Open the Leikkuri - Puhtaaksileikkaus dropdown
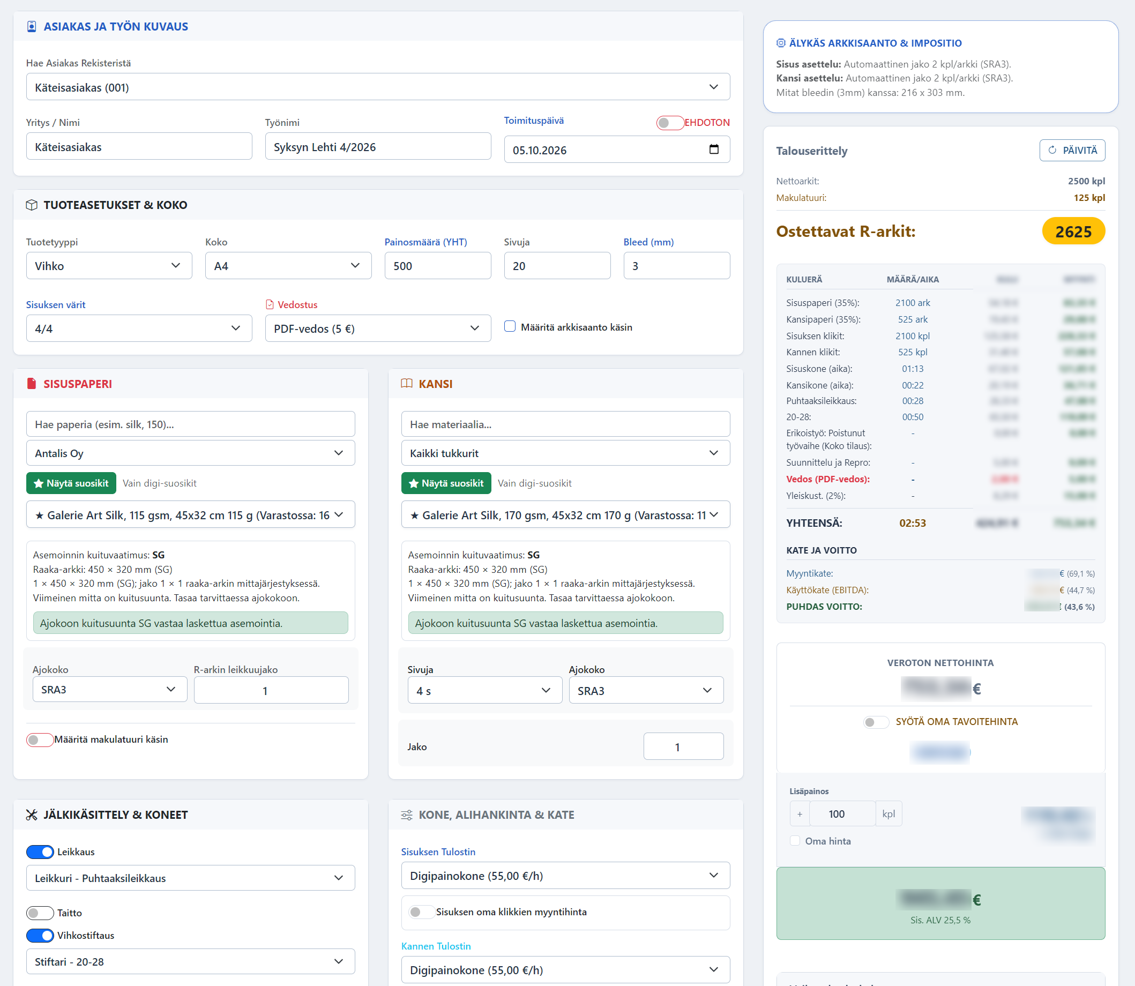This screenshot has height=986, width=1135. [190, 878]
